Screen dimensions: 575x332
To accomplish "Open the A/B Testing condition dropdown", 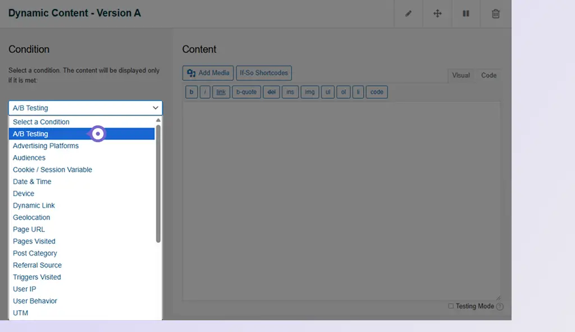I will point(85,108).
